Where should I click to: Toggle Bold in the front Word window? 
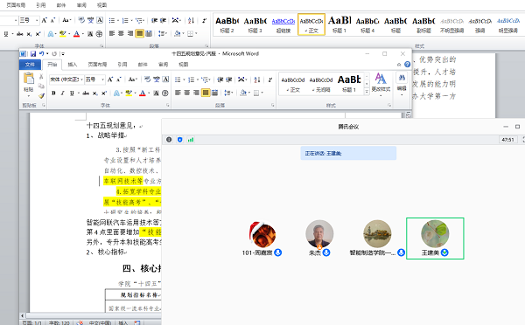pos(53,93)
